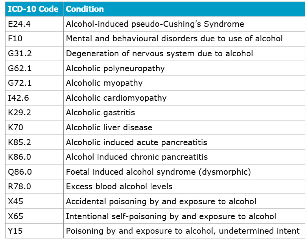Click Excess blood alcohol levels cell
This screenshot has width=308, height=240.
pyautogui.click(x=119, y=186)
